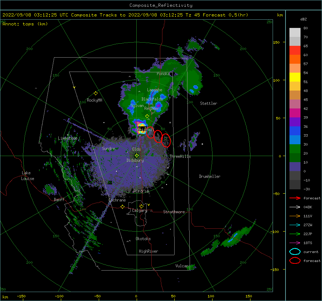Click the HighRiver label
The image size is (322, 301).
click(x=148, y=251)
